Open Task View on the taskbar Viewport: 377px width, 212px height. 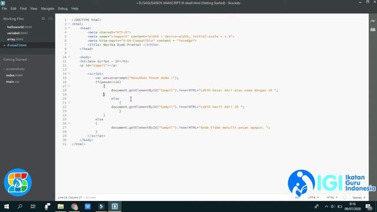33,207
